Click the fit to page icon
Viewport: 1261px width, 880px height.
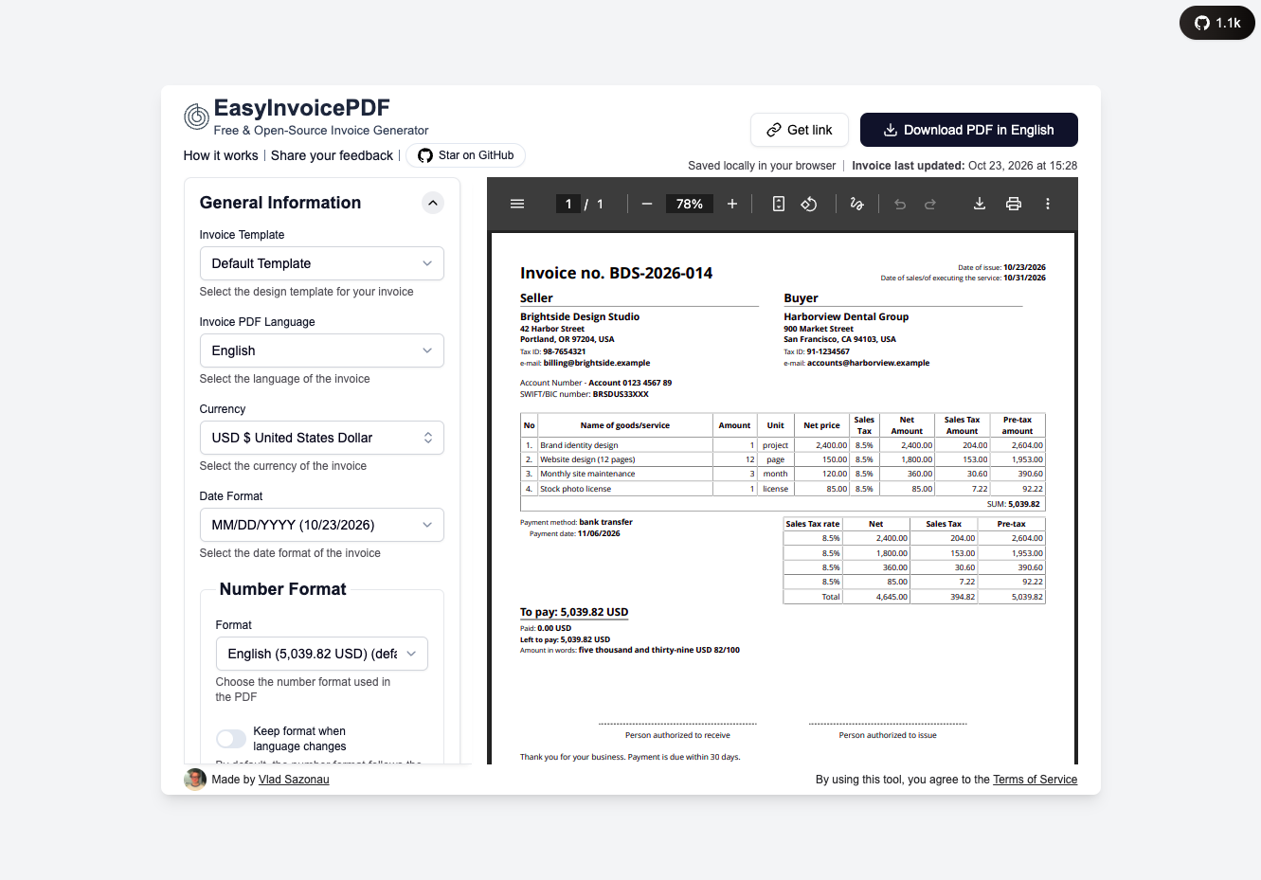(779, 204)
